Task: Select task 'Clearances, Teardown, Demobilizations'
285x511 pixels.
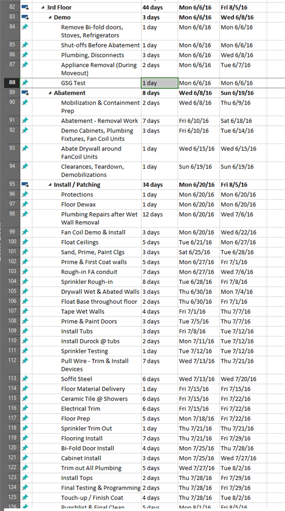Action: click(93, 171)
